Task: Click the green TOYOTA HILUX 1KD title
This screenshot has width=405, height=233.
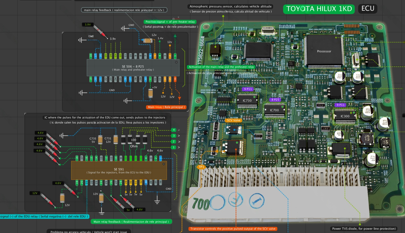Action: click(319, 9)
